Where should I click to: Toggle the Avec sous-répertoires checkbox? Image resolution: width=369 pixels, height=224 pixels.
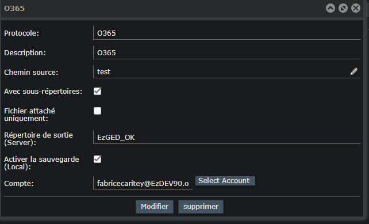point(98,91)
